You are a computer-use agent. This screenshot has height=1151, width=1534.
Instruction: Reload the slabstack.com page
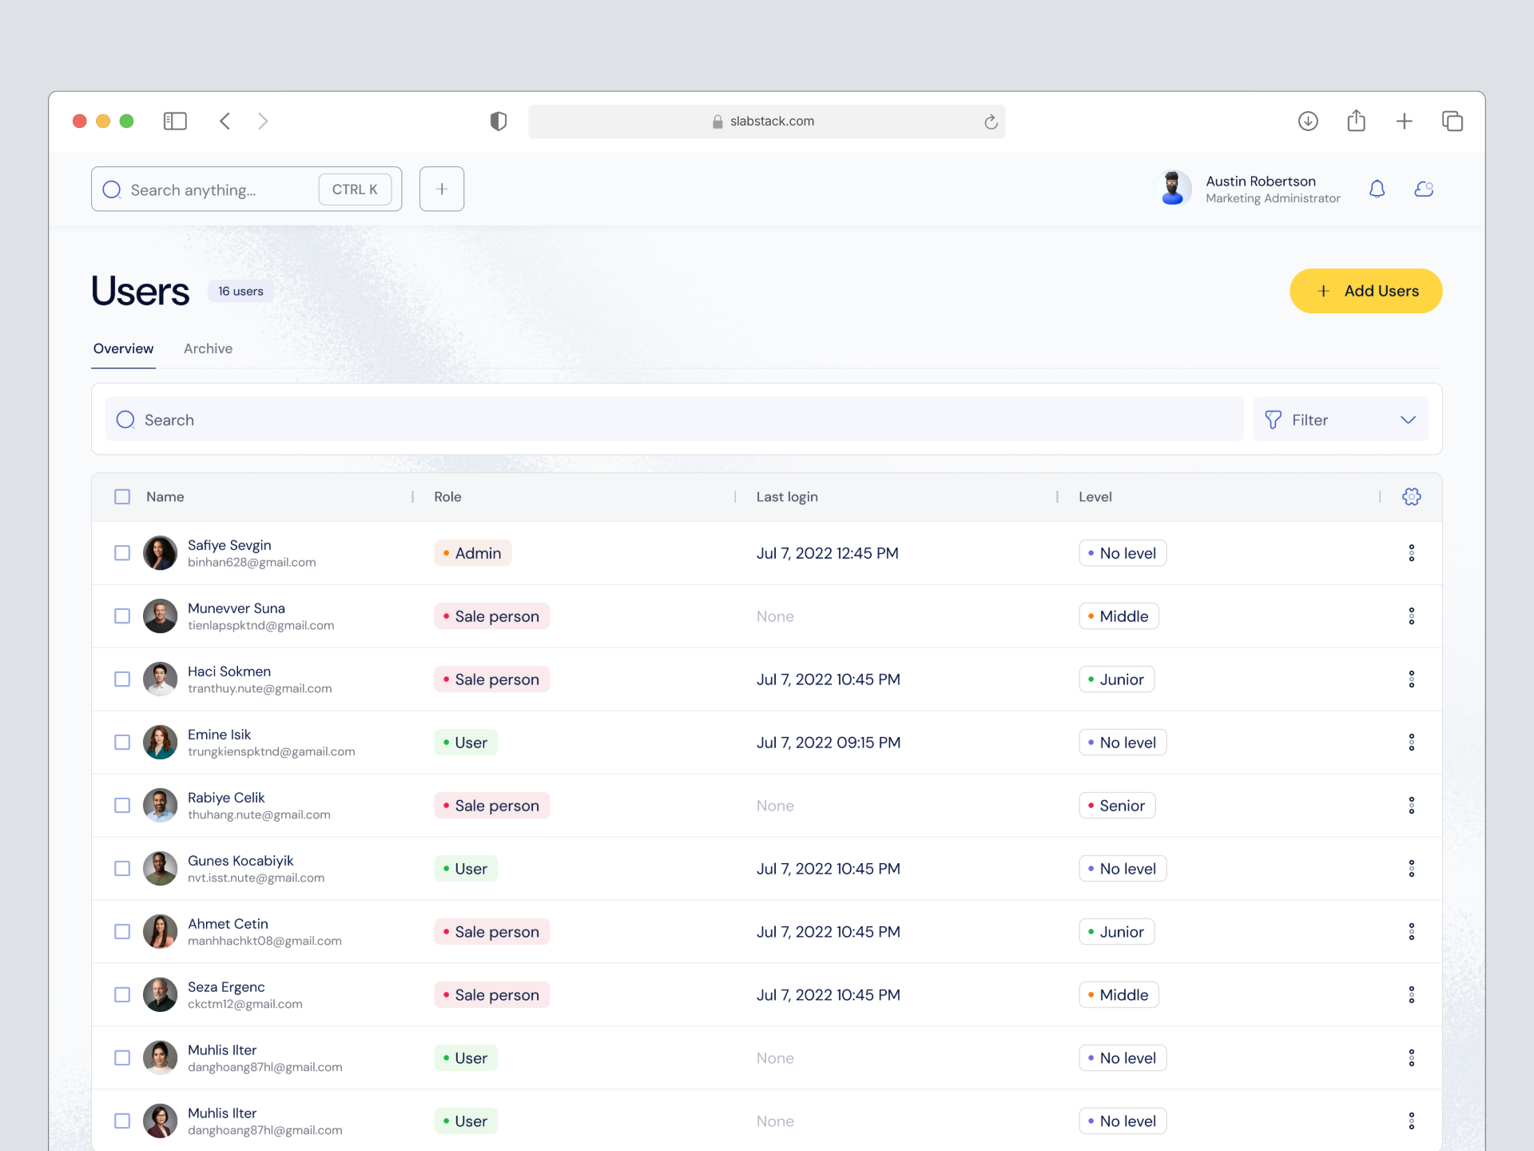[x=991, y=121]
